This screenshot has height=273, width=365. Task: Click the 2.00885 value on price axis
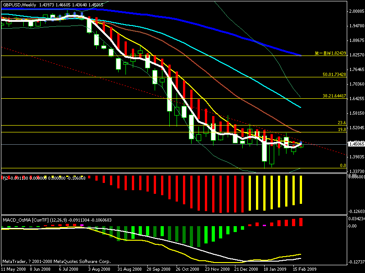pos(357,11)
